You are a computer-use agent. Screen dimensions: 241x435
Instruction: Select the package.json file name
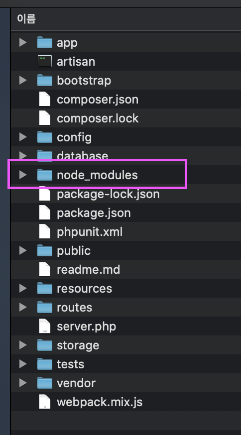[94, 213]
